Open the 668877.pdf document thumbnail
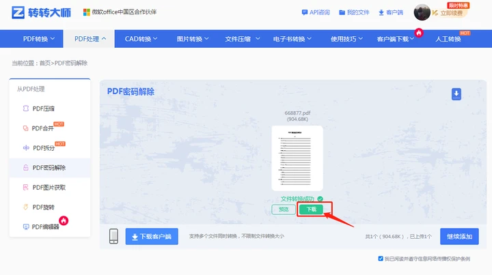Viewport: 492px width, 275px height. pos(297,158)
